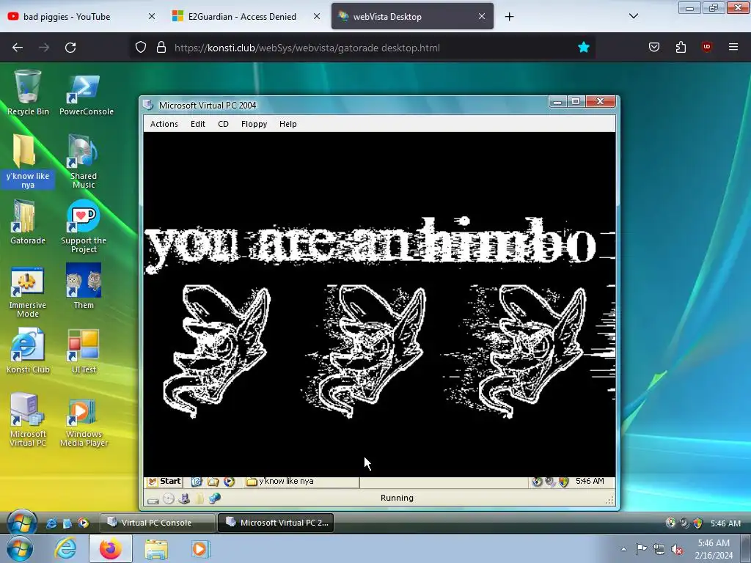Open the Konsti Club desktop shortcut
Screen dimensions: 751x563
tap(28, 350)
